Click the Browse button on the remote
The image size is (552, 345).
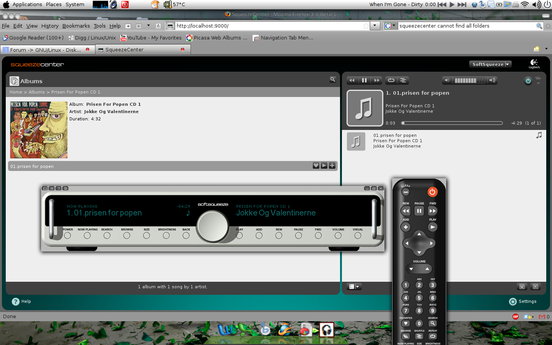pos(406,336)
